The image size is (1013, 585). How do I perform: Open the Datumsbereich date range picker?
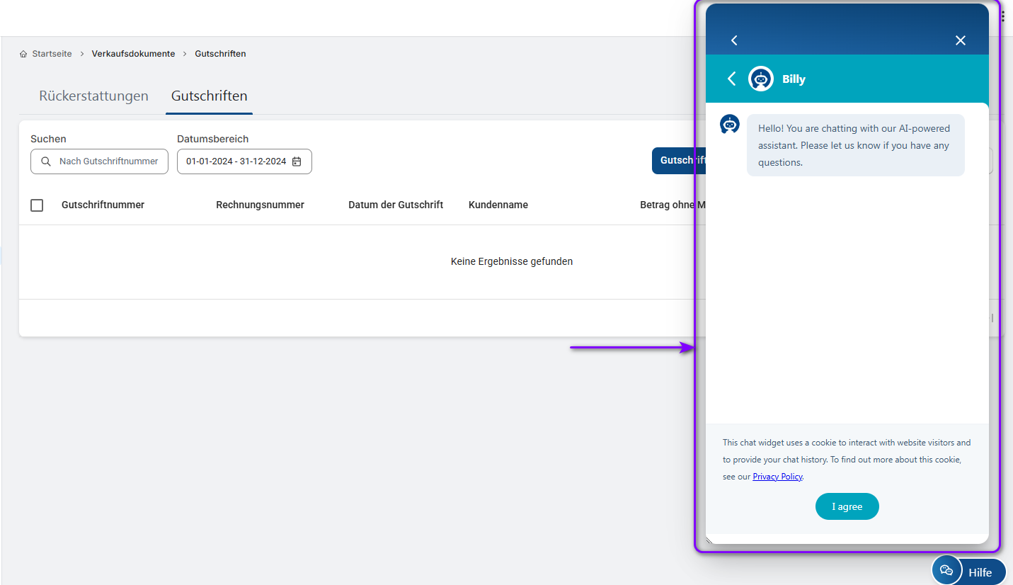236,161
